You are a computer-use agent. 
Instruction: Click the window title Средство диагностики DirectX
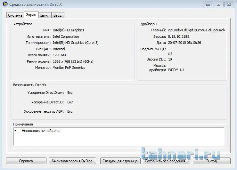(x=36, y=4)
